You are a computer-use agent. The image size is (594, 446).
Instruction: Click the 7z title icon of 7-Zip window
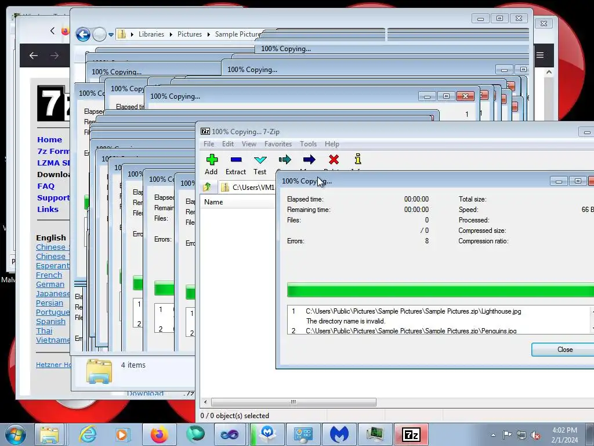(x=205, y=132)
